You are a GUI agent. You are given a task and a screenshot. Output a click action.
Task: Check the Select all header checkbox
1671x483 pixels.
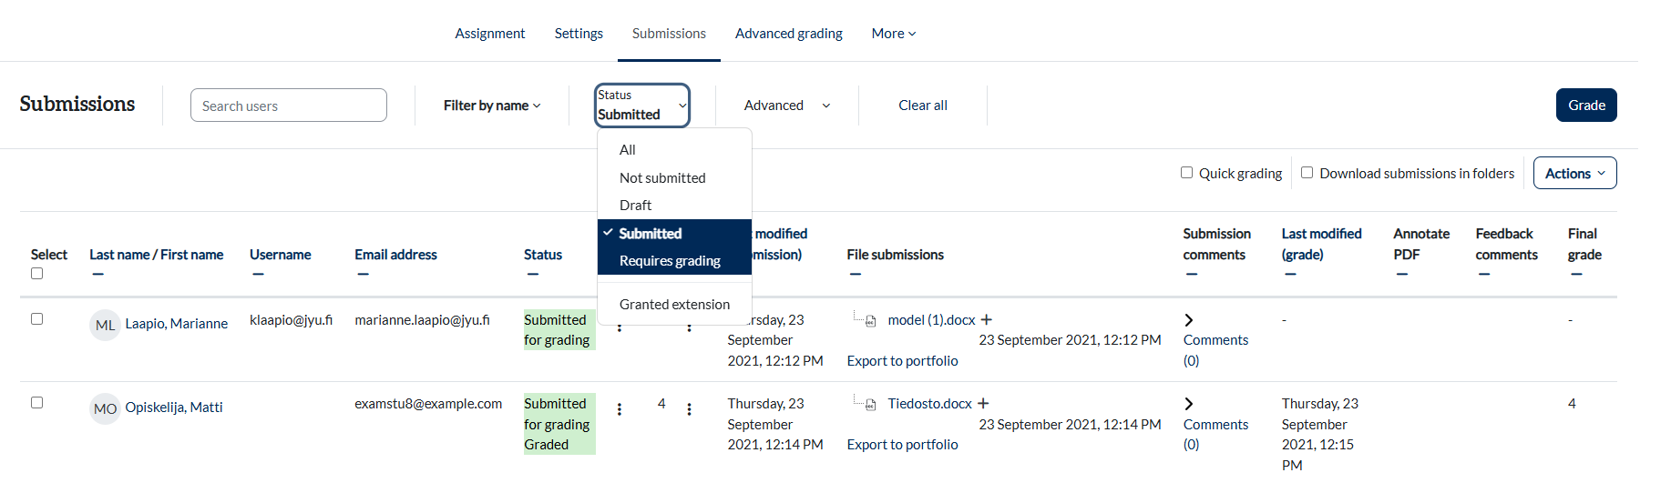[36, 274]
